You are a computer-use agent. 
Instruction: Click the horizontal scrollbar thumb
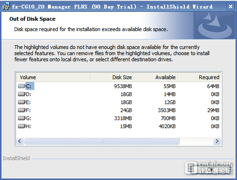pyautogui.click(x=102, y=141)
